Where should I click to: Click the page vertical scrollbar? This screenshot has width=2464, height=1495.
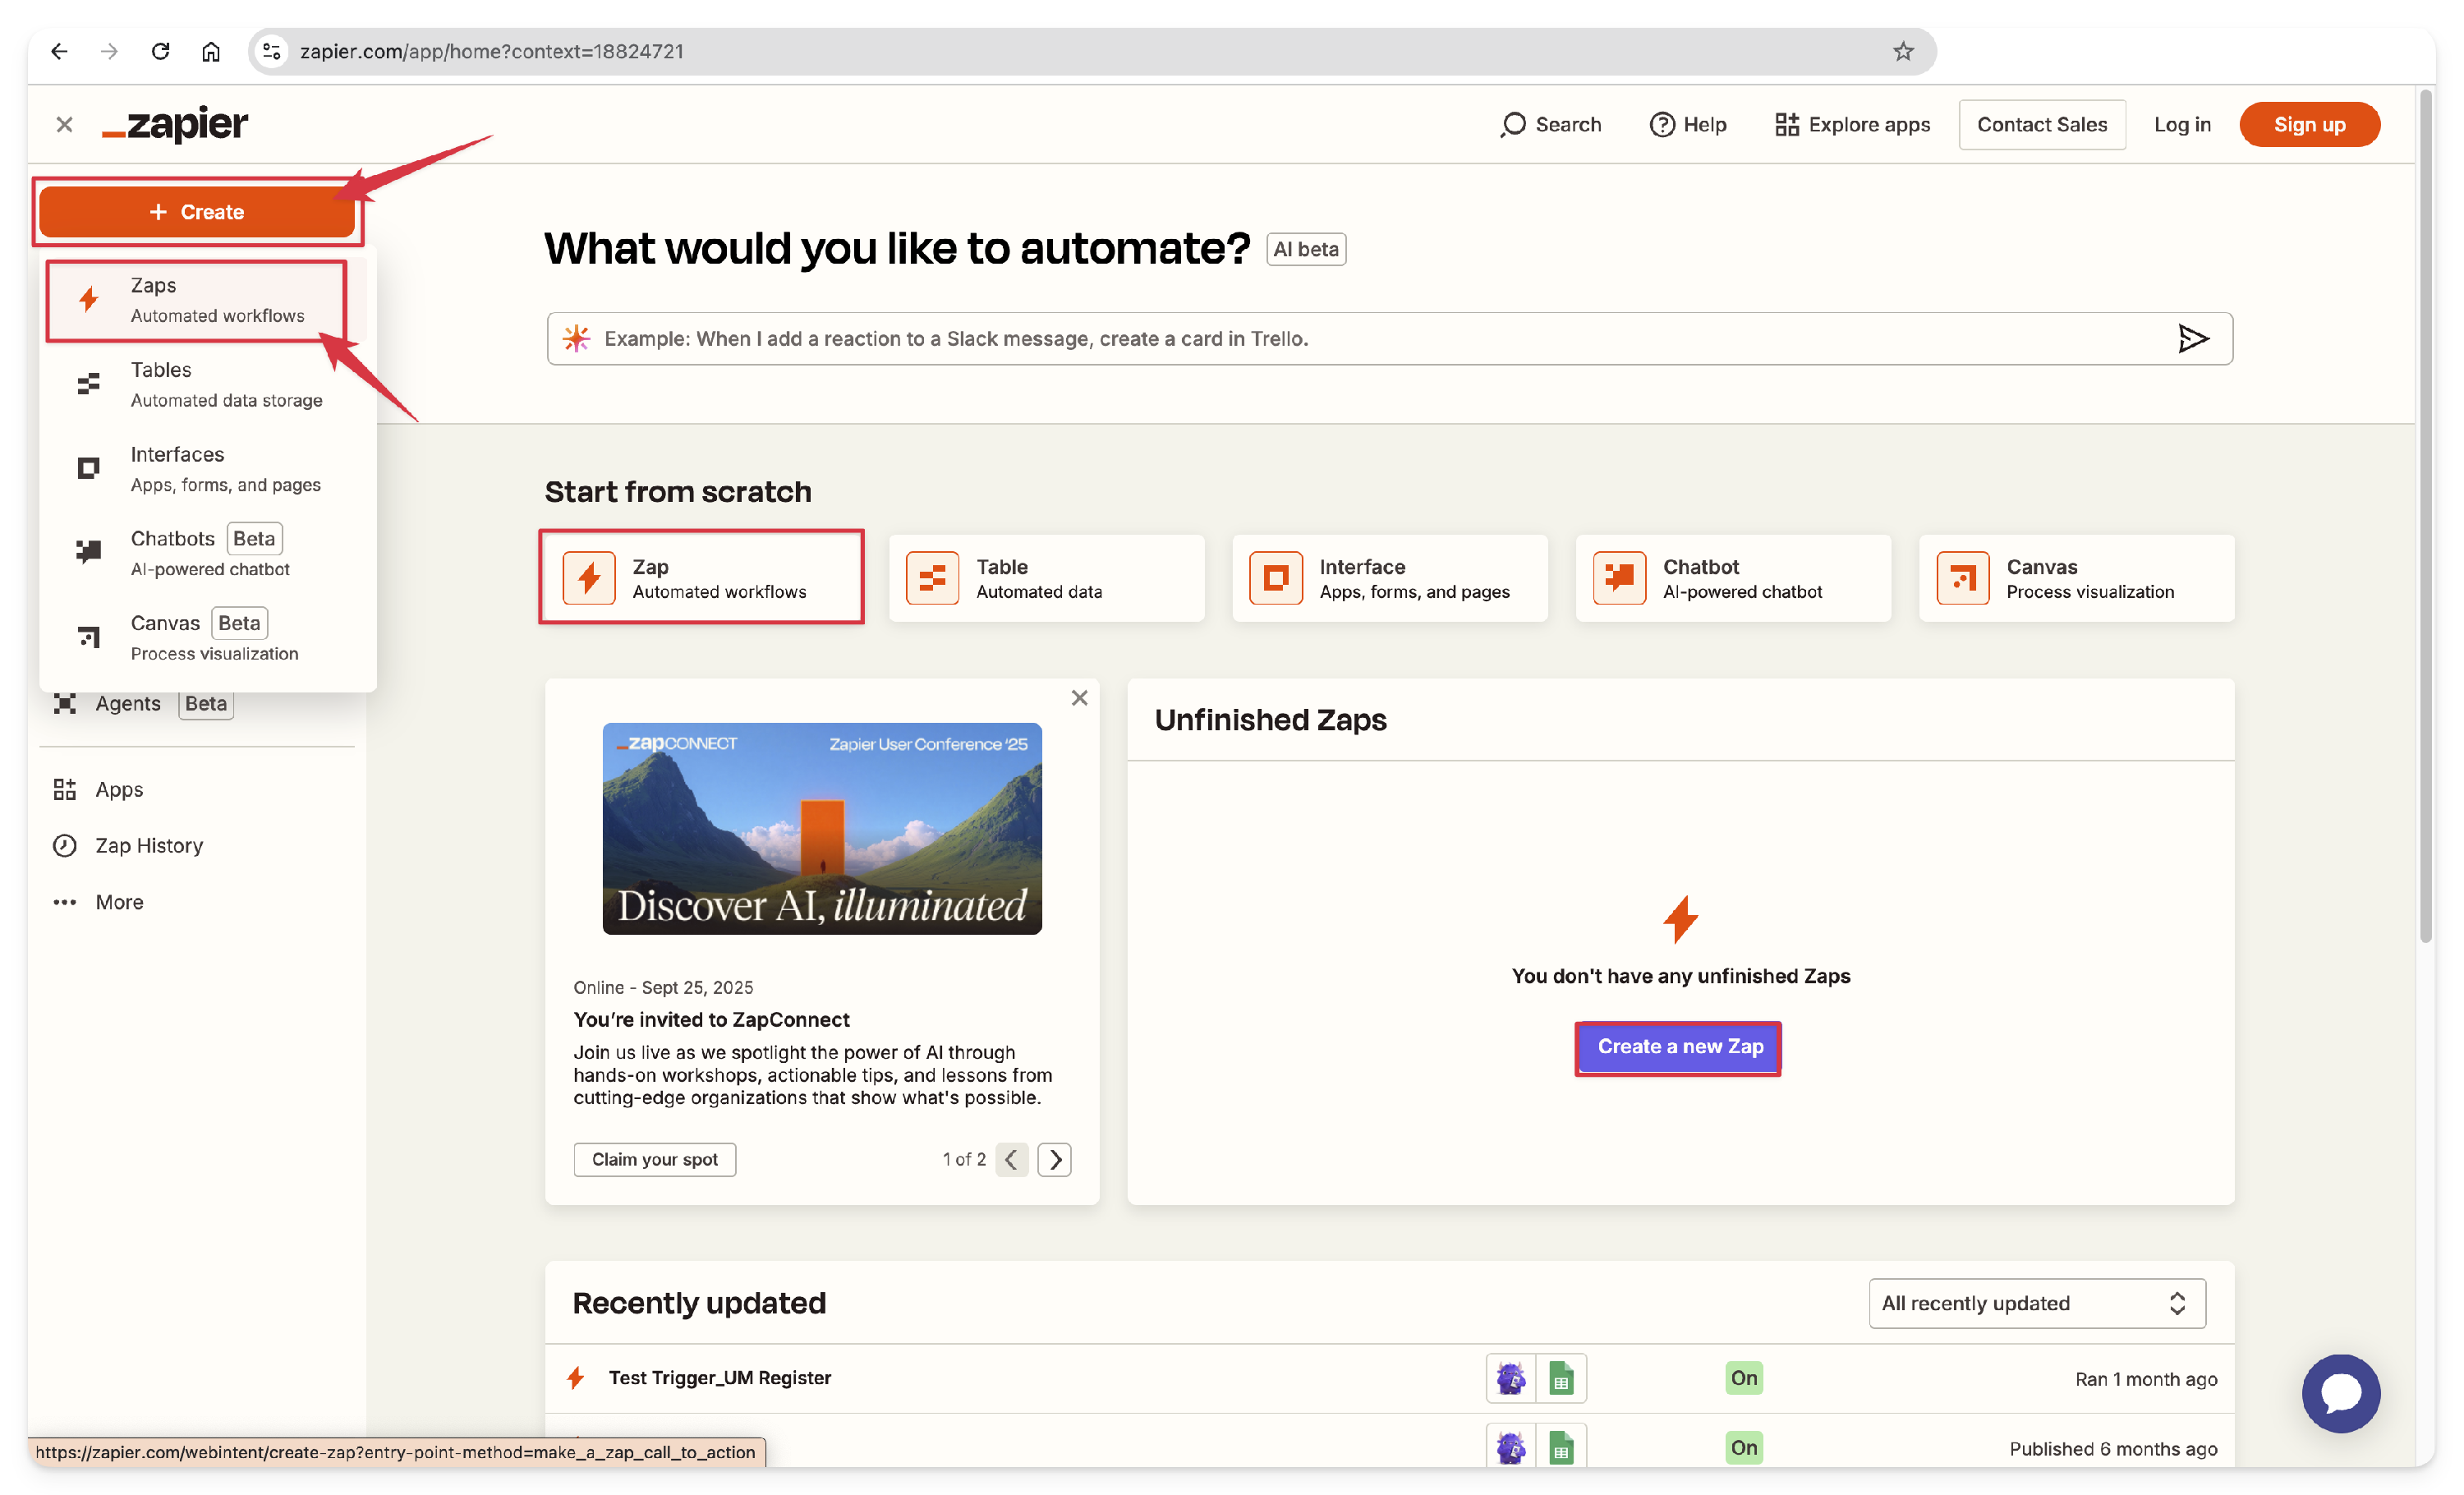point(2425,517)
